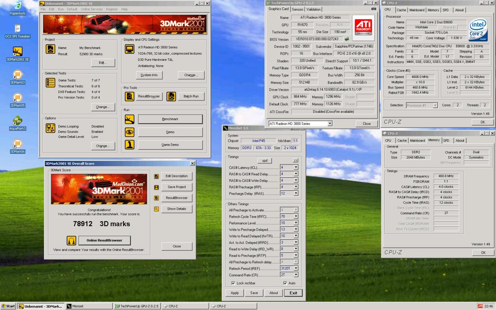Toggle the Auto checkbox in MemSet
Screen dimensions: 496x310
tap(285, 283)
